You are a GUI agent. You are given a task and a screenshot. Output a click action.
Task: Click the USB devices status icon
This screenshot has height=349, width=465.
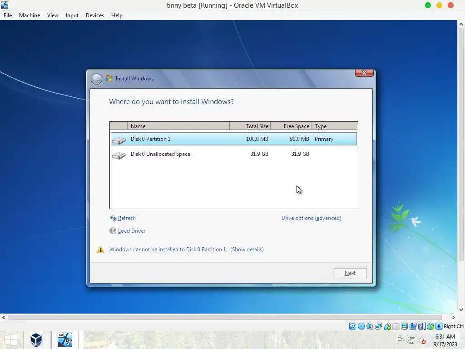[387, 326]
